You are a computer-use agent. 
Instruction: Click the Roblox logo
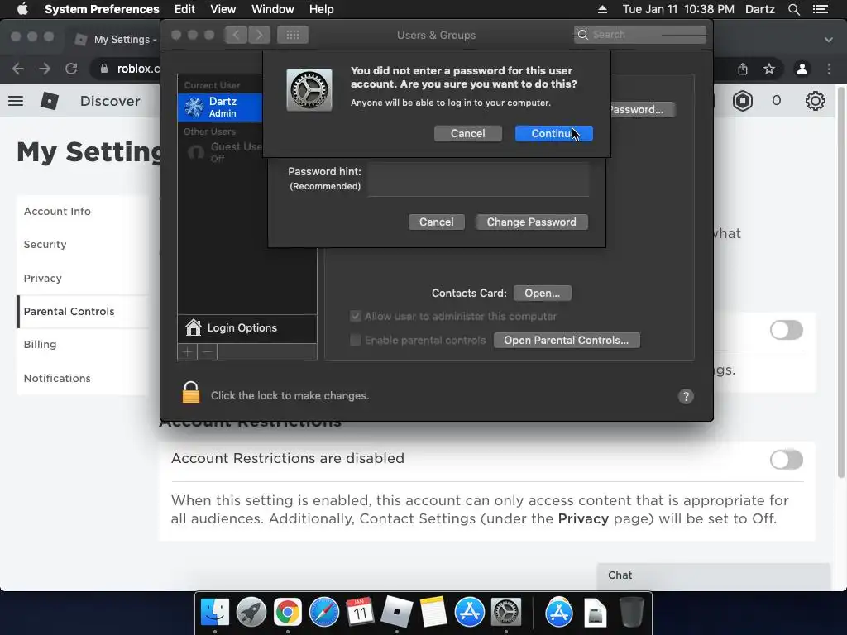[49, 100]
